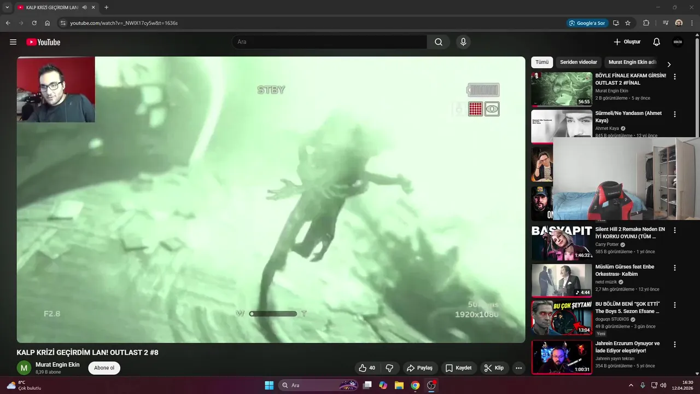Open options for Jahrein Erzurum Oynuyor video
Image resolution: width=700 pixels, height=394 pixels.
pos(675,345)
